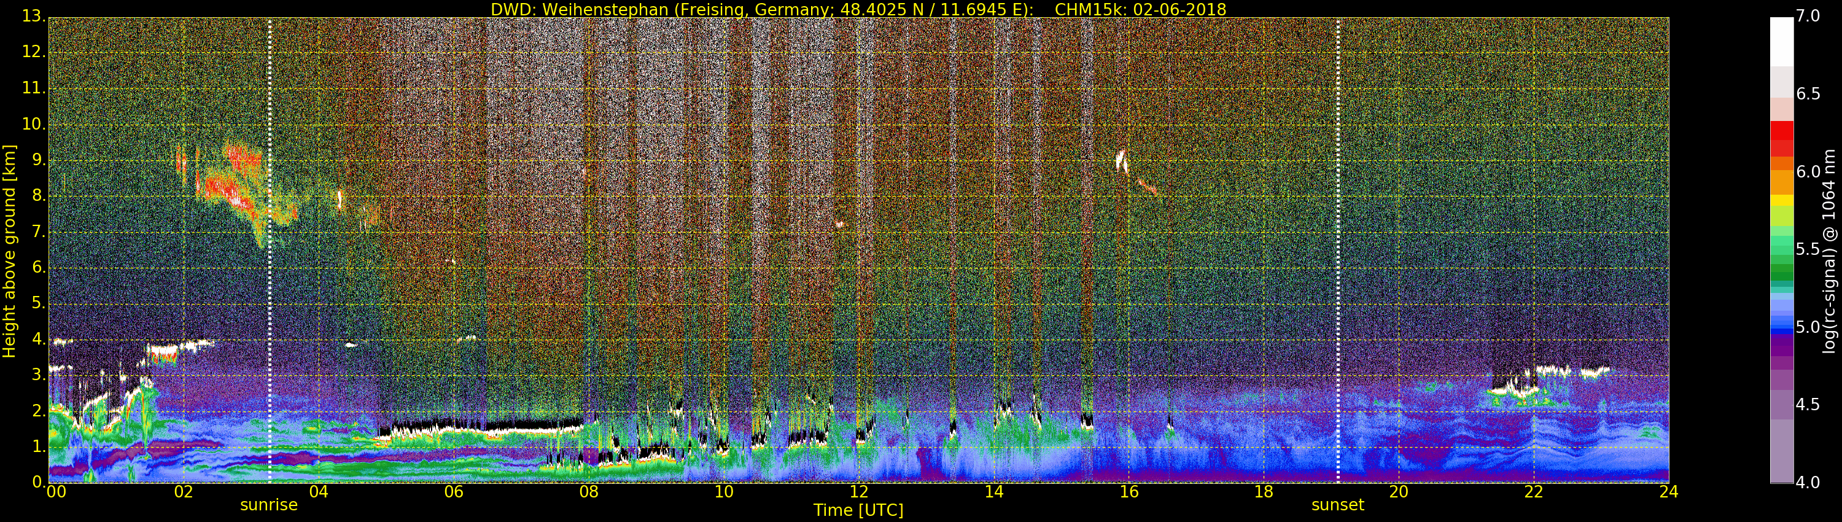Click the Height above ground axis label
The width and height of the screenshot is (1842, 522).
pos(9,251)
